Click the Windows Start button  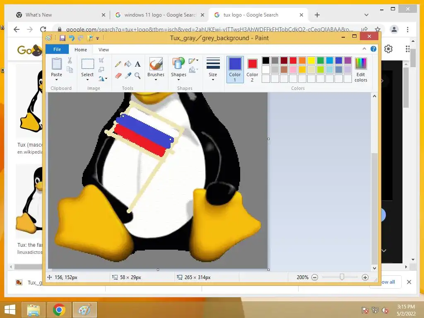[10, 310]
